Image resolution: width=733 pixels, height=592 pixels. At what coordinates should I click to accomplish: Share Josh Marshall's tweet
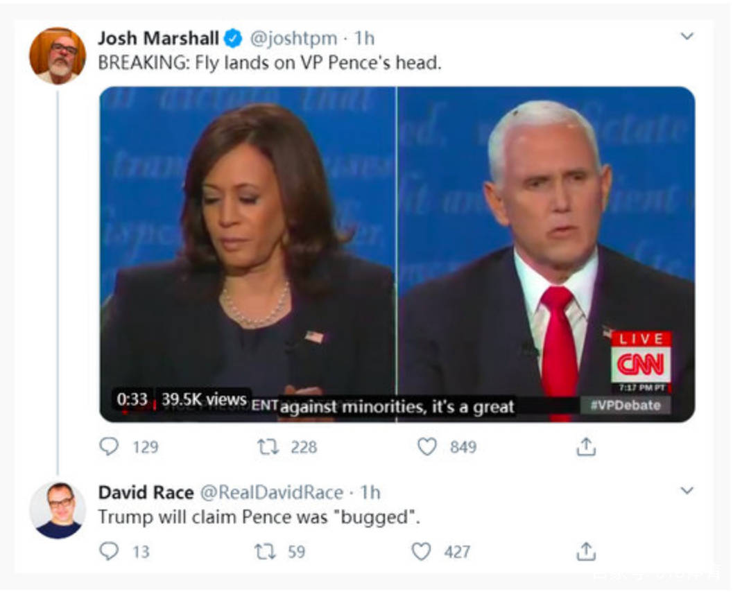coord(586,446)
